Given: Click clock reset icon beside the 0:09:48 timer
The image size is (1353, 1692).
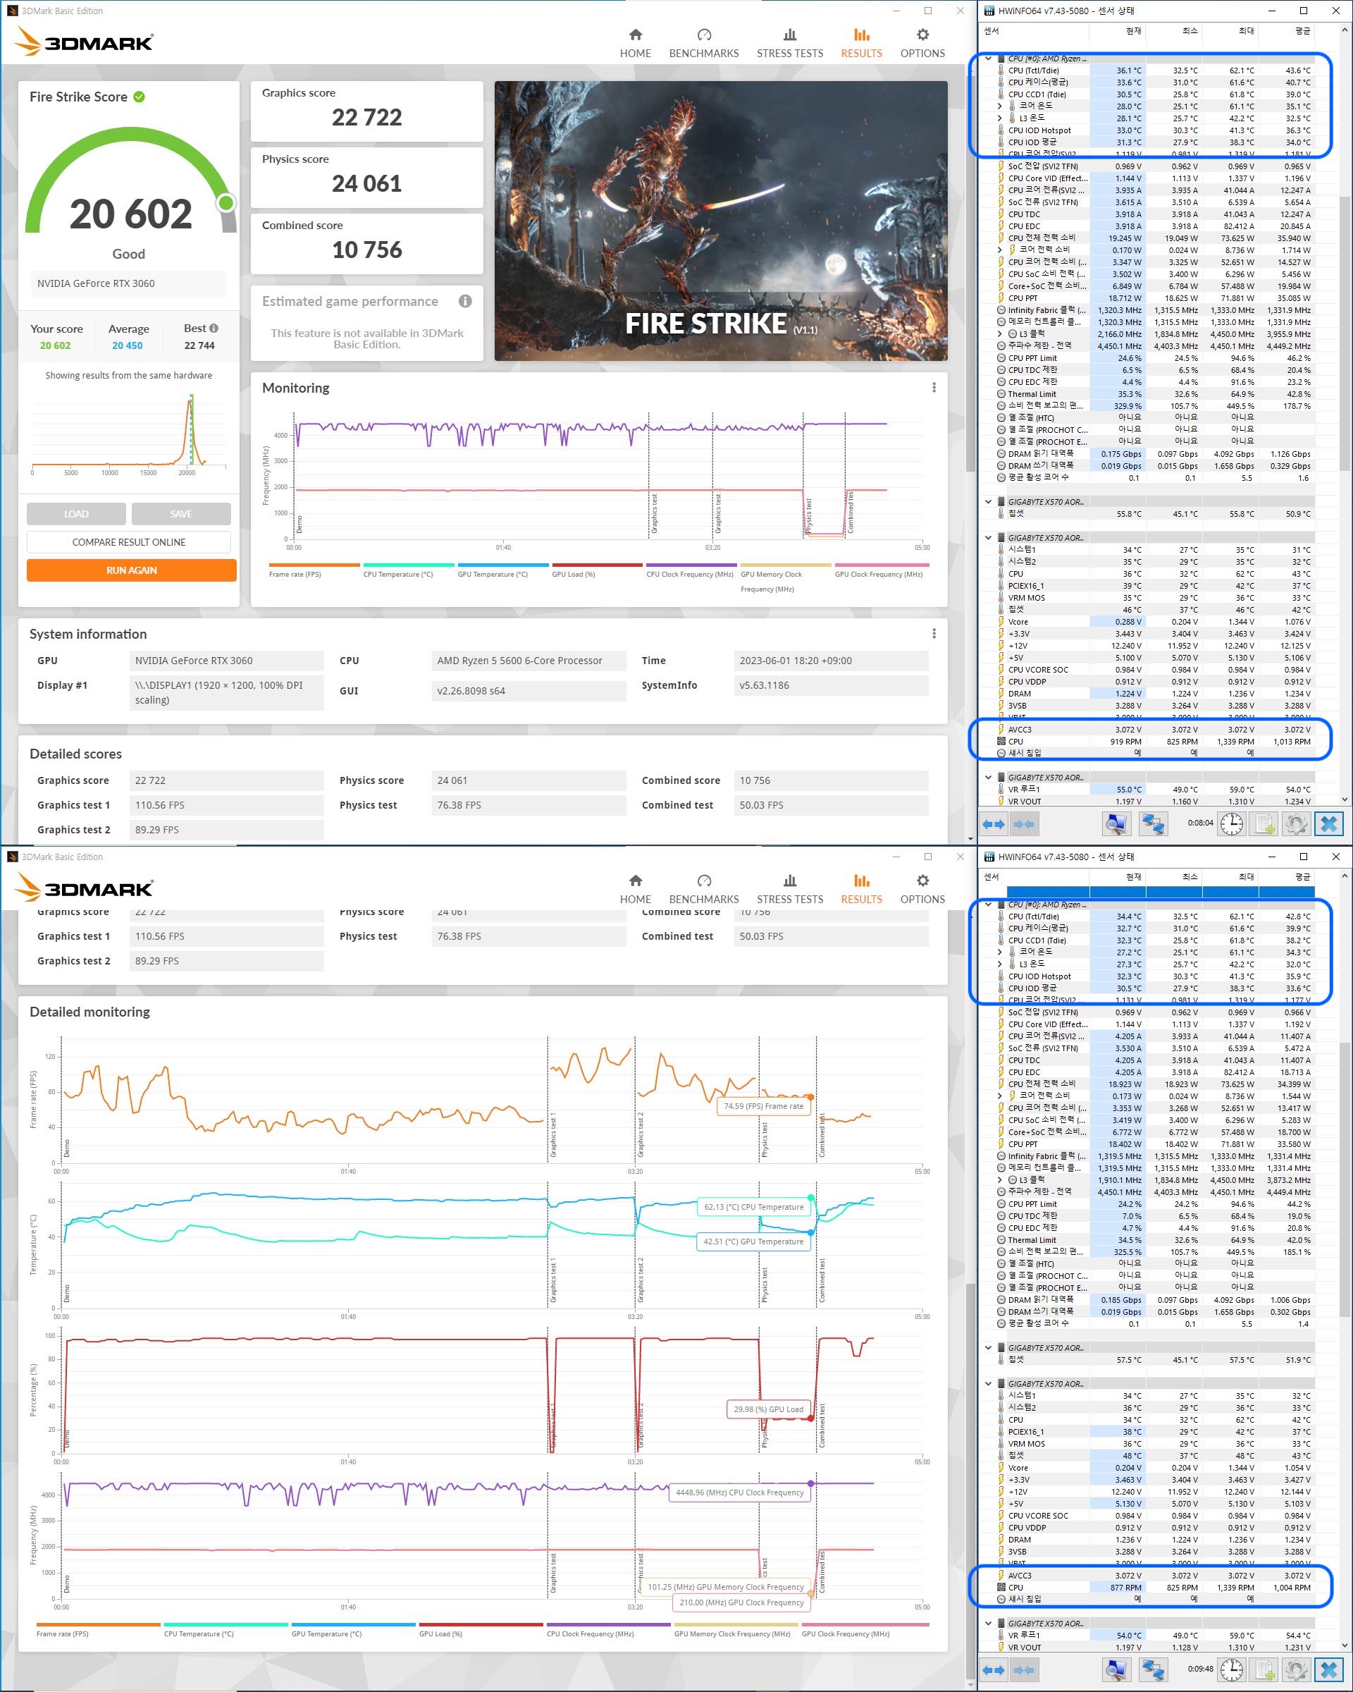Looking at the screenshot, I should (x=1231, y=1669).
